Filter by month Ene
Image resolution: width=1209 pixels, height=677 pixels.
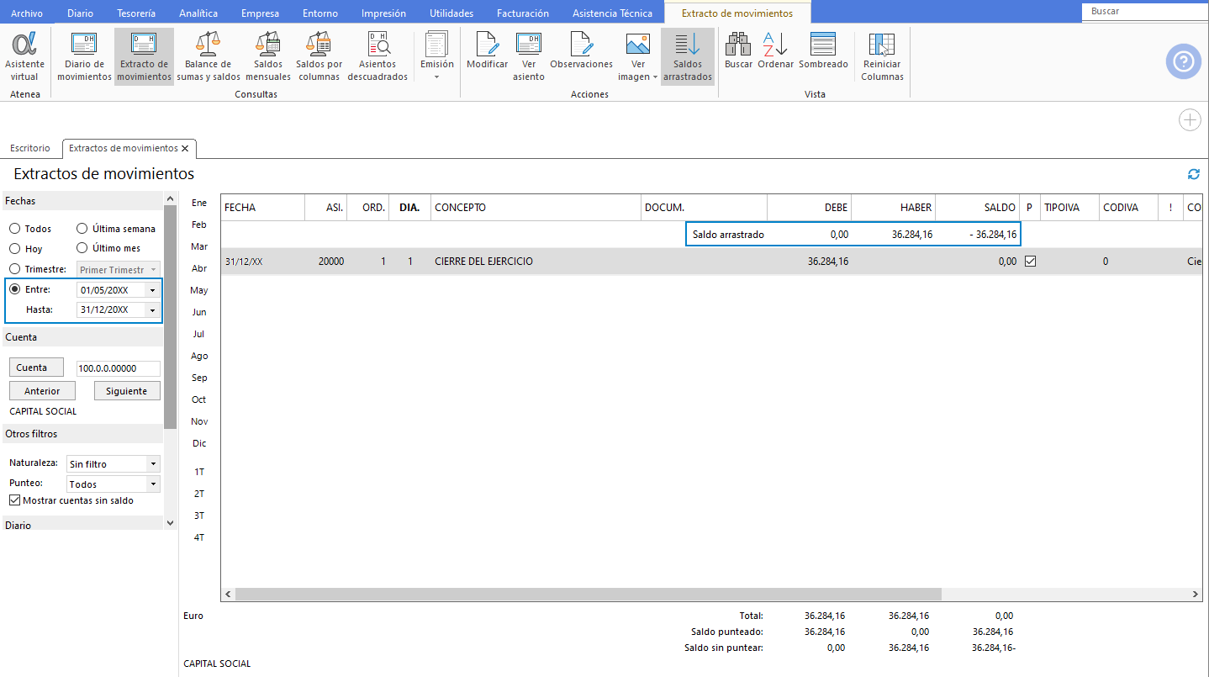(x=199, y=203)
